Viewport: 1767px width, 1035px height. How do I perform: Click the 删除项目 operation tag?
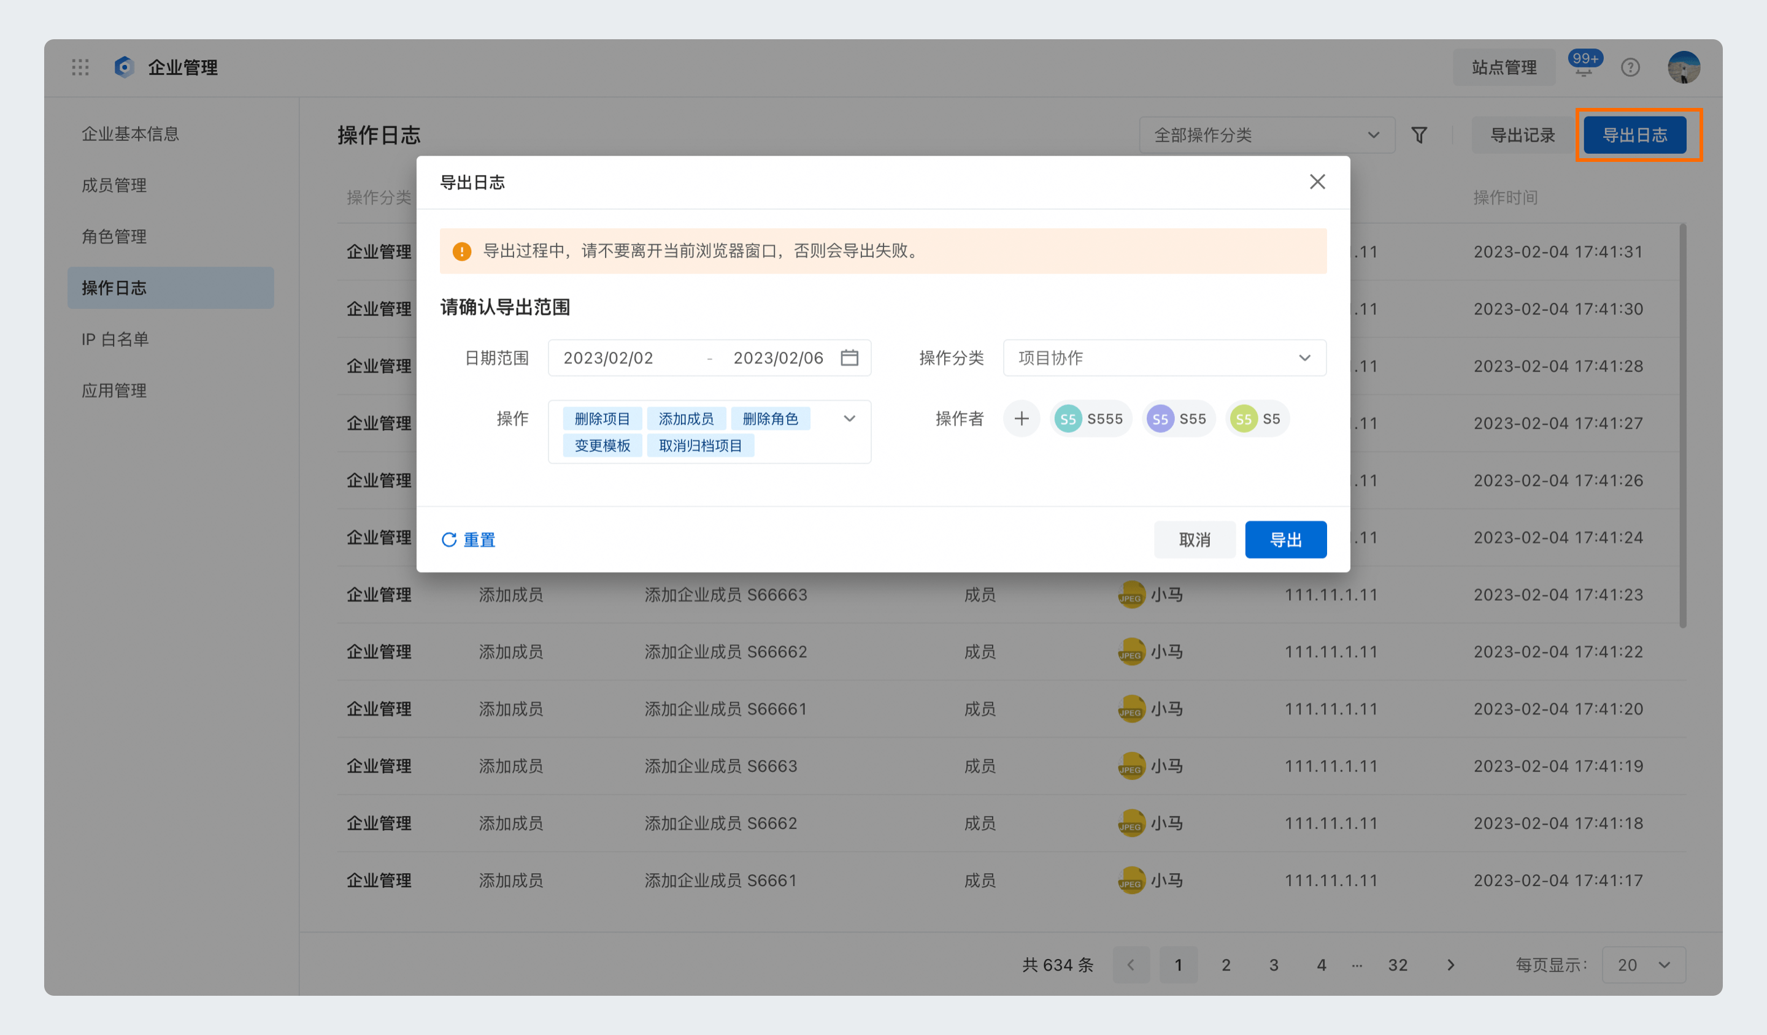pyautogui.click(x=602, y=418)
